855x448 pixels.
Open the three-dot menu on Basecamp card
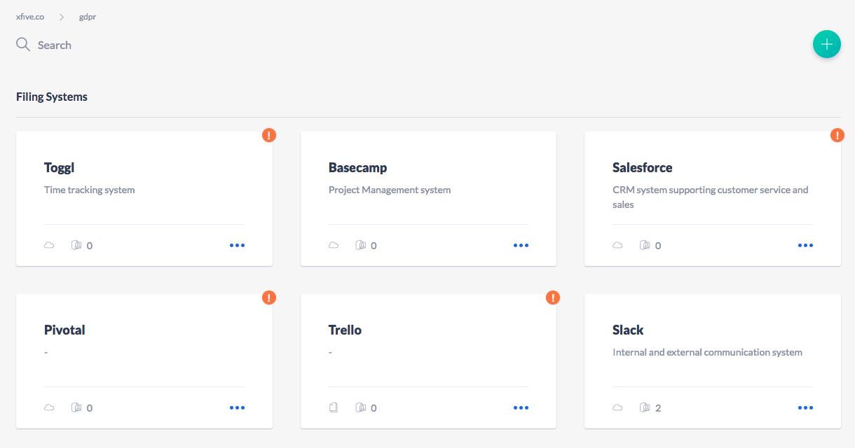coord(521,246)
